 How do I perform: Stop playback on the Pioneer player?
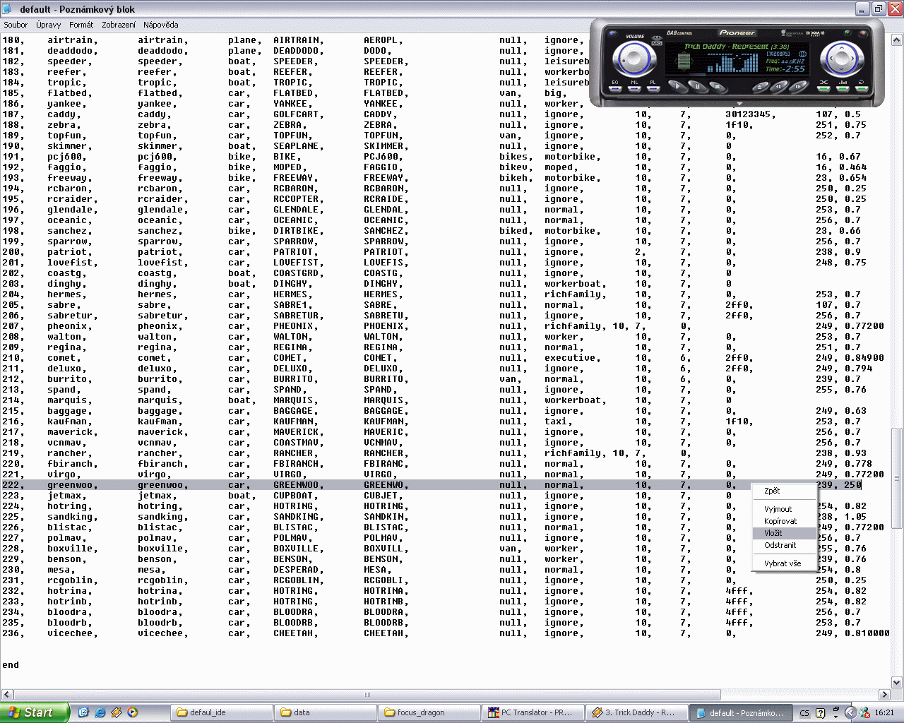pos(716,87)
